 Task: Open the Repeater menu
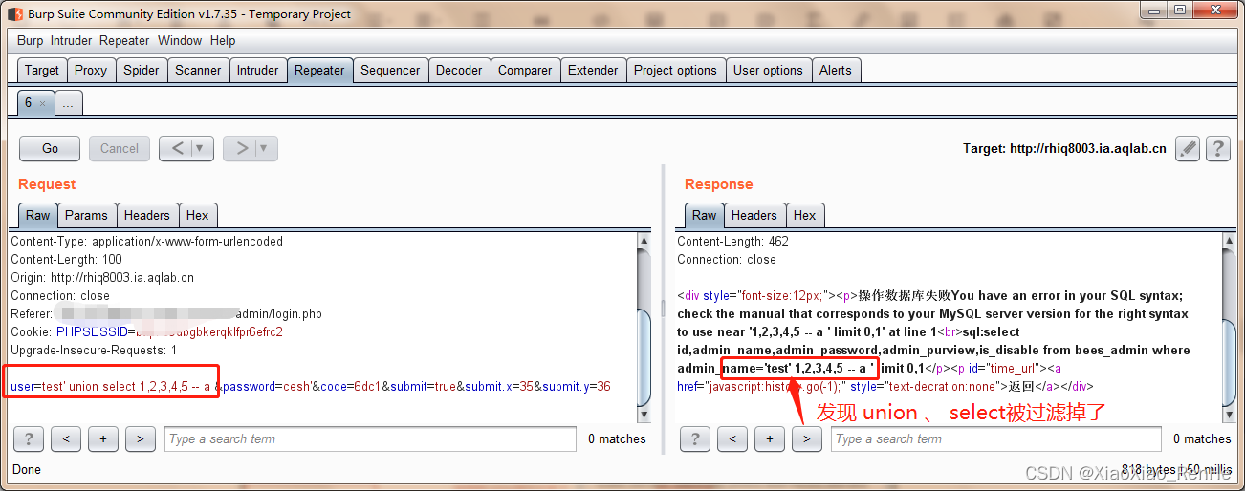124,40
